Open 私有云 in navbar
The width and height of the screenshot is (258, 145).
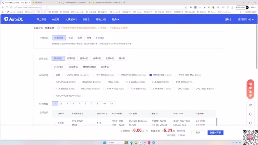(86, 19)
